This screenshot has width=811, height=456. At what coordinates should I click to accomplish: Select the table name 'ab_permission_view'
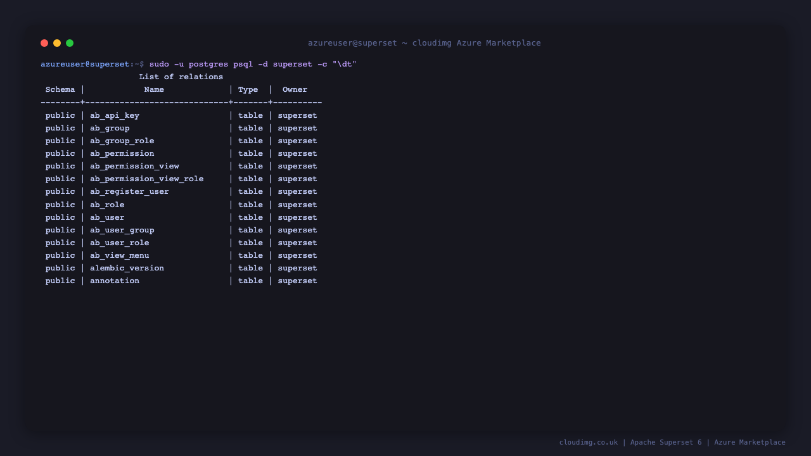tap(134, 166)
